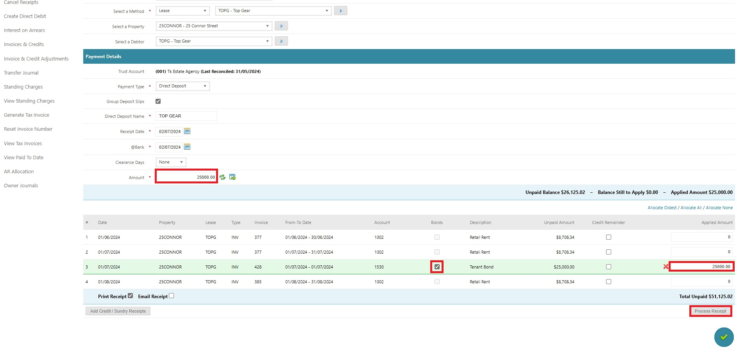This screenshot has height=352, width=737.
Task: Click the Applied Amount field for Tenant Bond
Action: click(702, 267)
